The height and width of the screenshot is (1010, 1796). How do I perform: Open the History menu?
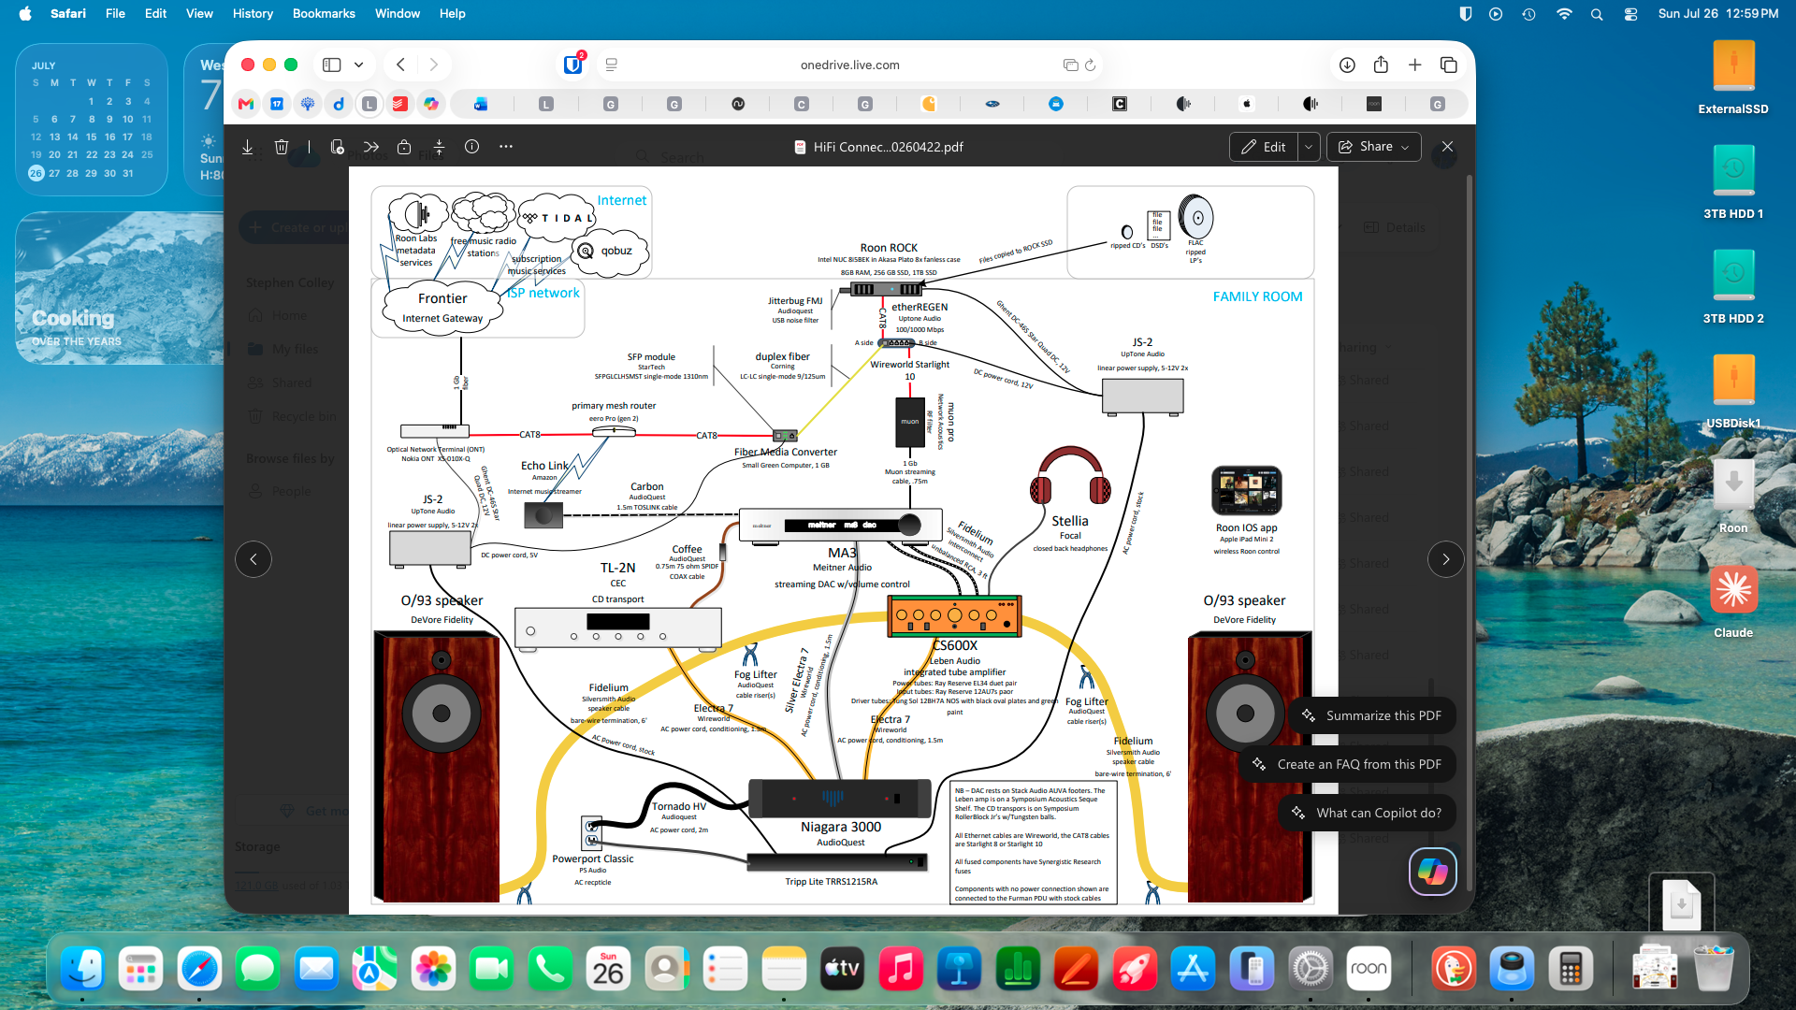click(253, 13)
